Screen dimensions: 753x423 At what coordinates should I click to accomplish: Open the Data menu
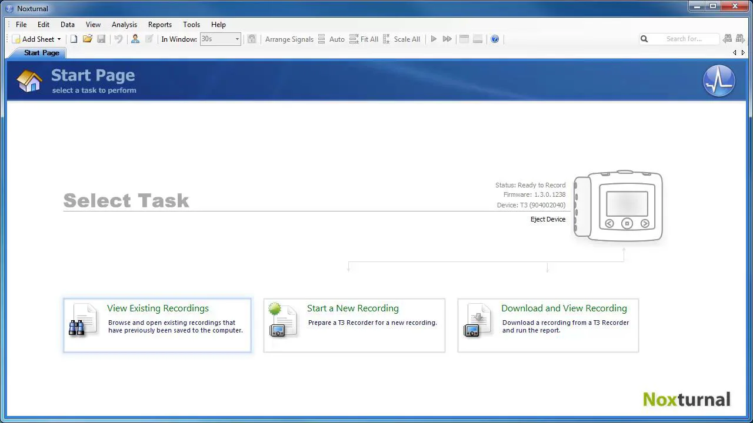point(68,25)
